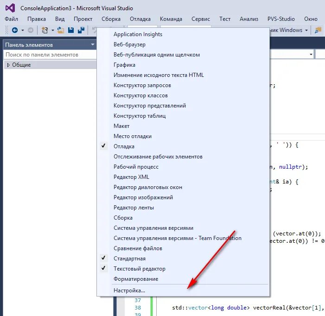The width and height of the screenshot is (325, 316).
Task: Click the Visual Studio logo icon
Action: [x=10, y=8]
